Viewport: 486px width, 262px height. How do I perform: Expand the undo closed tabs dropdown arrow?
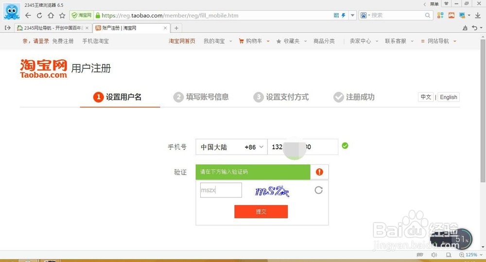[481, 28]
